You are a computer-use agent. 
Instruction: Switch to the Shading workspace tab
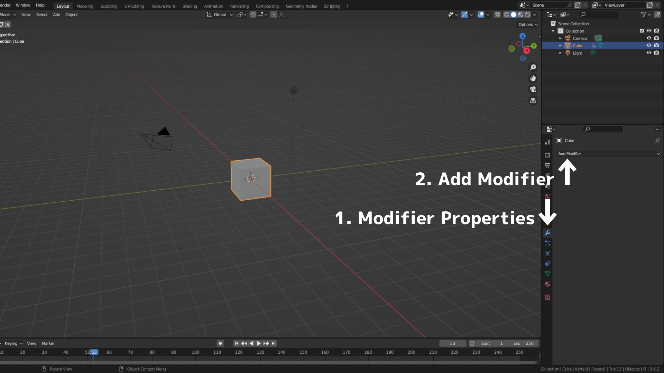(190, 6)
